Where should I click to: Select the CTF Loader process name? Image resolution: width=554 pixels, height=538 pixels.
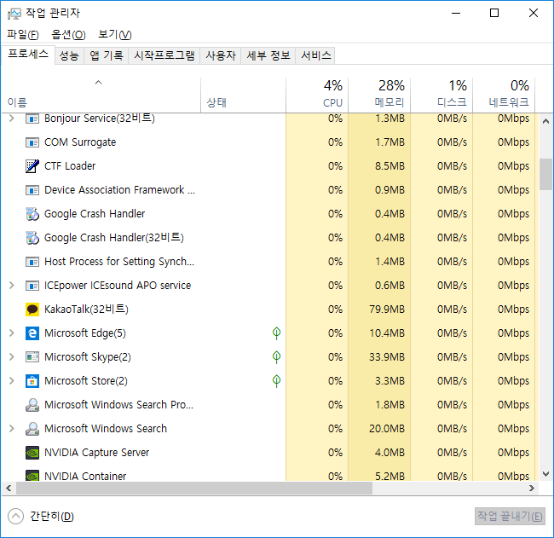70,166
